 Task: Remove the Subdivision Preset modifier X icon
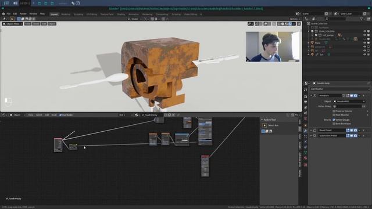pos(363,136)
